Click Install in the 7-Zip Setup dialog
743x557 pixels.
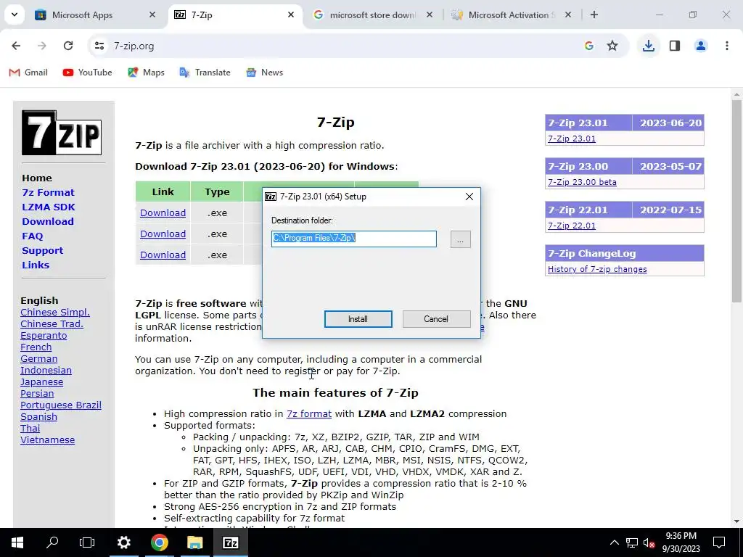click(x=358, y=319)
